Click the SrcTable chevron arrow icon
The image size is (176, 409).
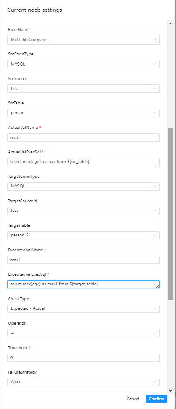[155, 113]
